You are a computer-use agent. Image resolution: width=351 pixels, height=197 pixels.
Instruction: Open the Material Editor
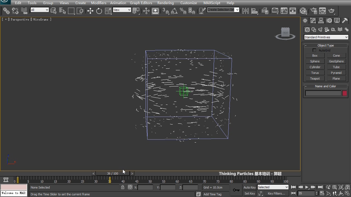(303, 11)
